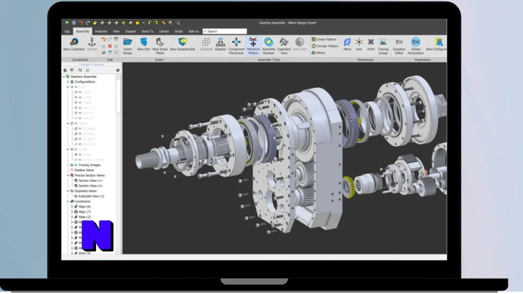523x294 pixels.
Task: Open the Equation Editor
Action: [399, 45]
